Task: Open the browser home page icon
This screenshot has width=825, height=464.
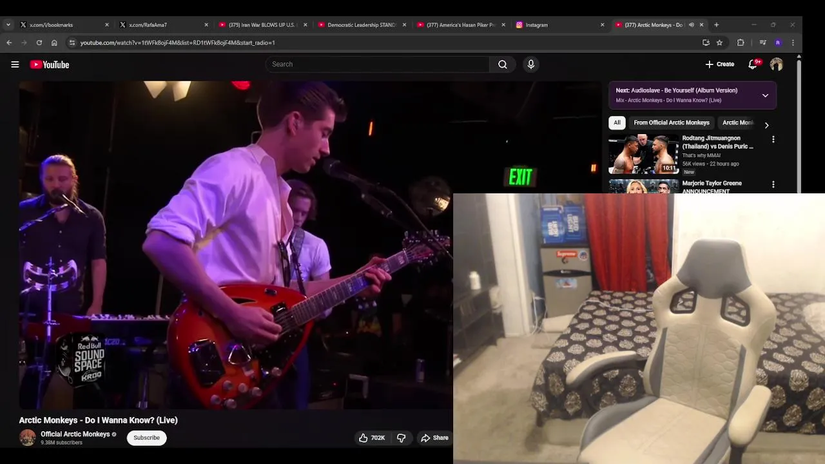Action: click(54, 43)
